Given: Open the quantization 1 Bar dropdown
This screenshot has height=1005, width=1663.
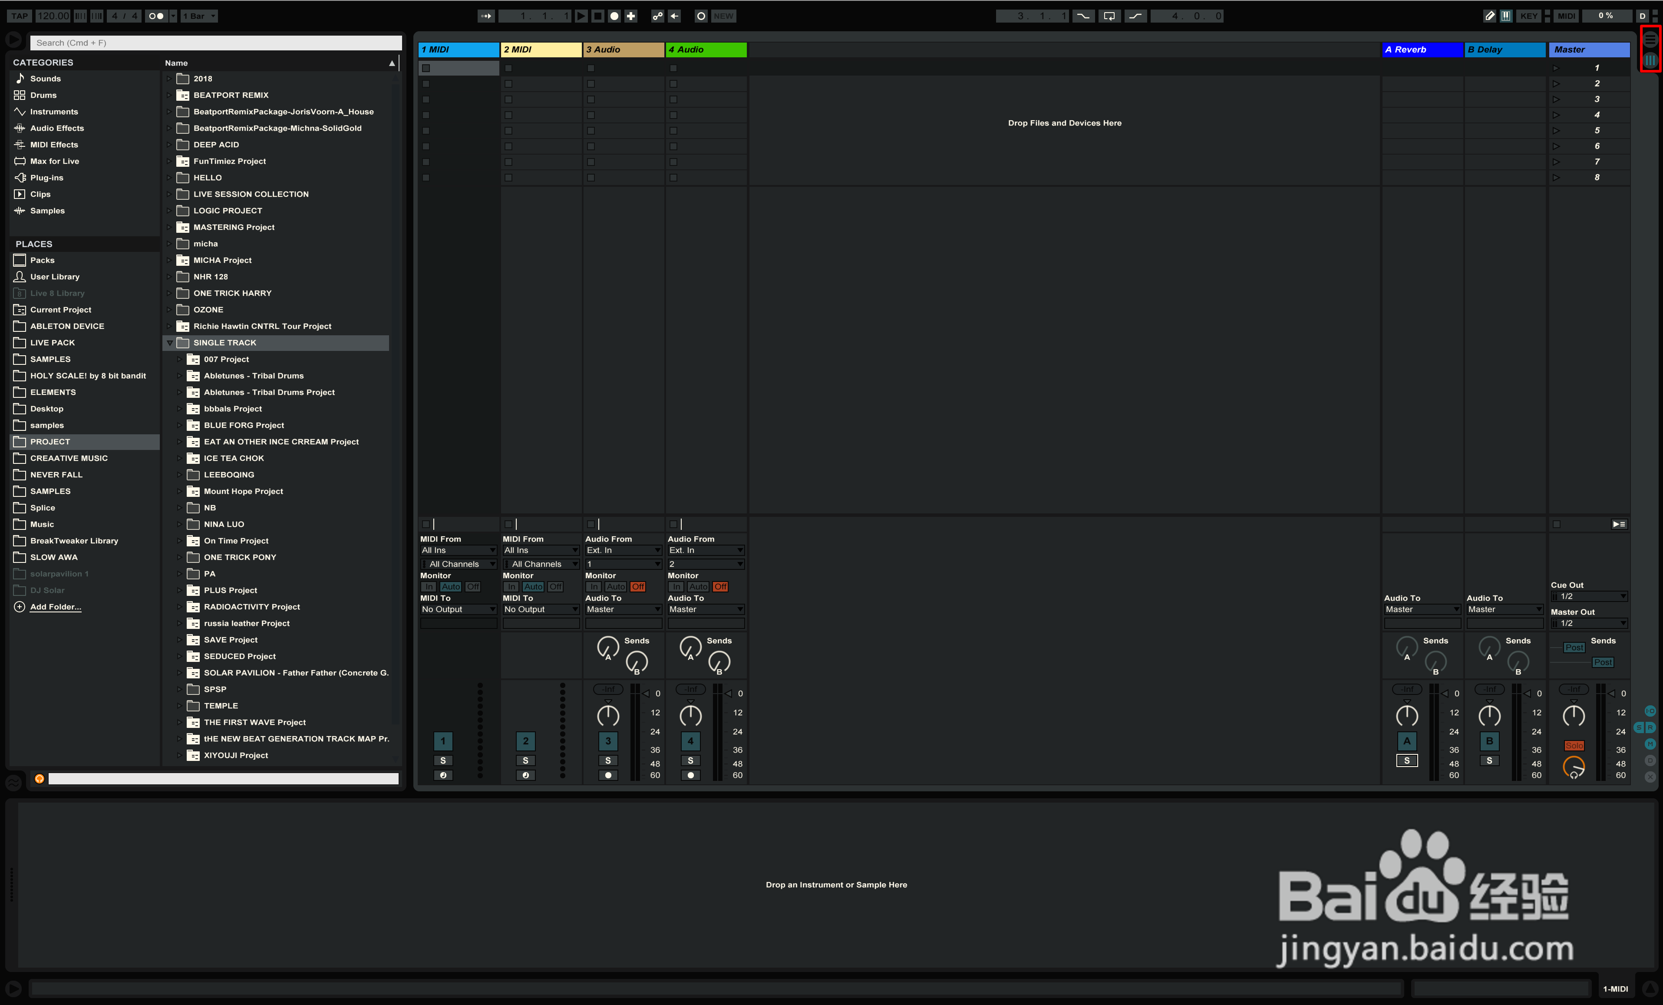Looking at the screenshot, I should point(200,16).
